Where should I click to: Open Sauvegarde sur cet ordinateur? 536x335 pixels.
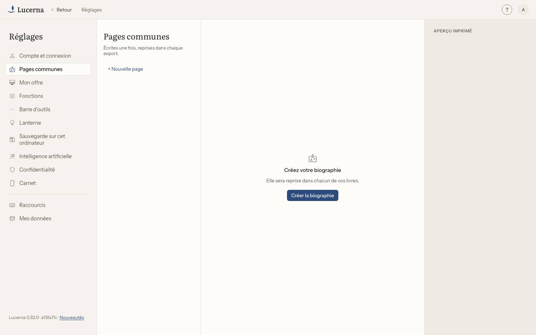click(x=48, y=140)
